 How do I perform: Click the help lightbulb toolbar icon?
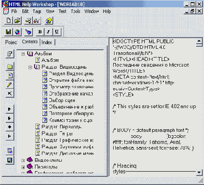pyautogui.click(x=49, y=21)
